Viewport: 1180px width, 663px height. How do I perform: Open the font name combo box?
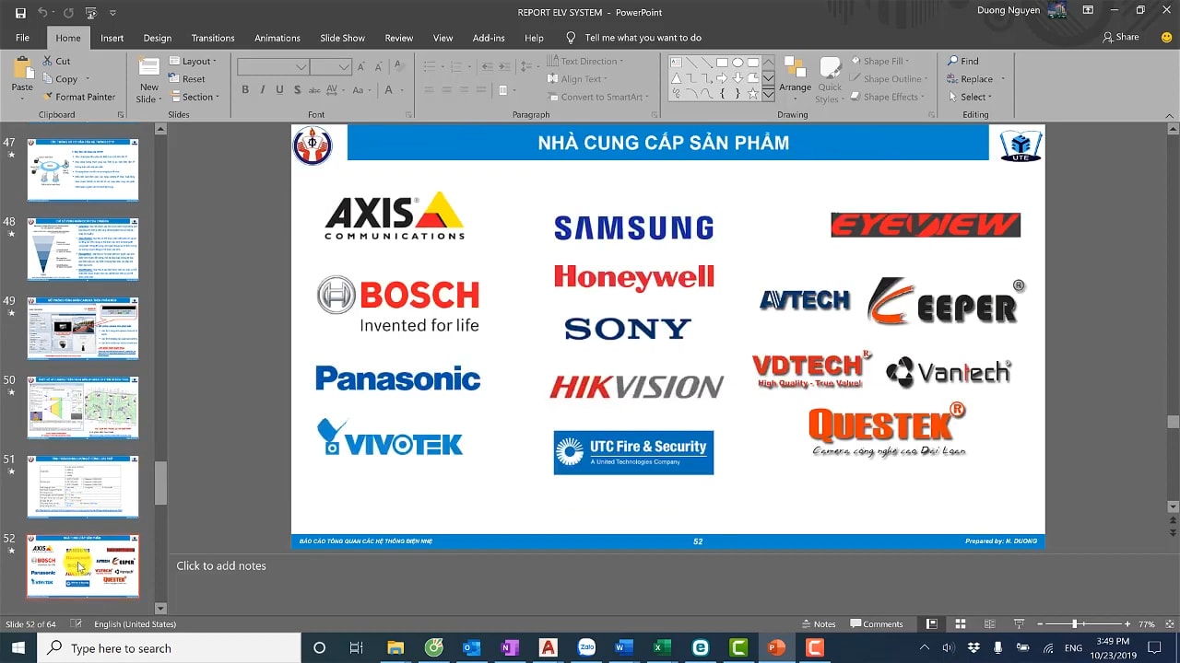273,67
